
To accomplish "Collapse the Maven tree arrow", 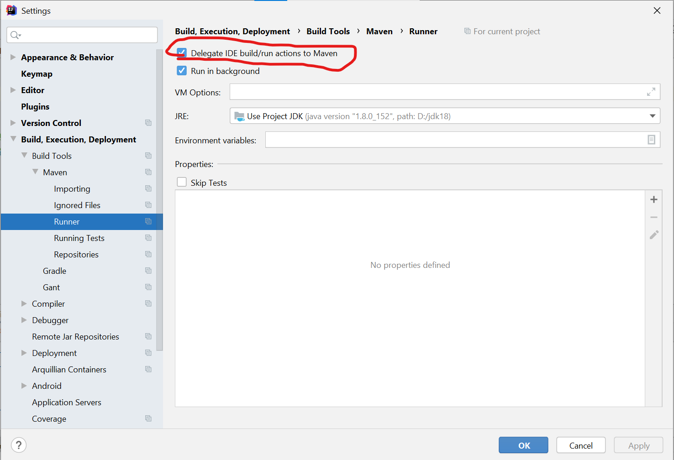I will [x=35, y=172].
